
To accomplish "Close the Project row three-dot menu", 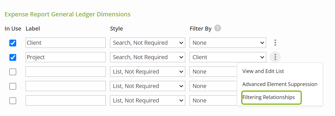I will (275, 57).
